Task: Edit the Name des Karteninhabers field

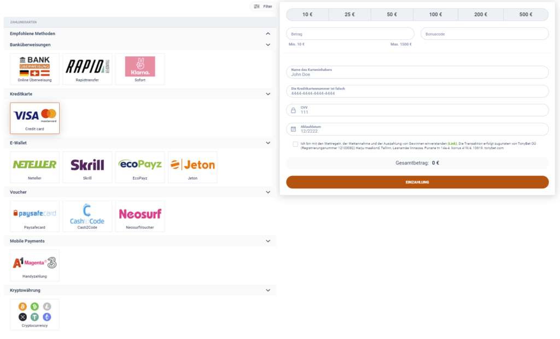Action: [x=417, y=72]
